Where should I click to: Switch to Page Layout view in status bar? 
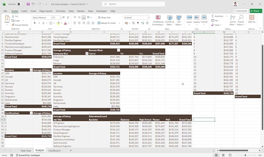(x=223, y=155)
